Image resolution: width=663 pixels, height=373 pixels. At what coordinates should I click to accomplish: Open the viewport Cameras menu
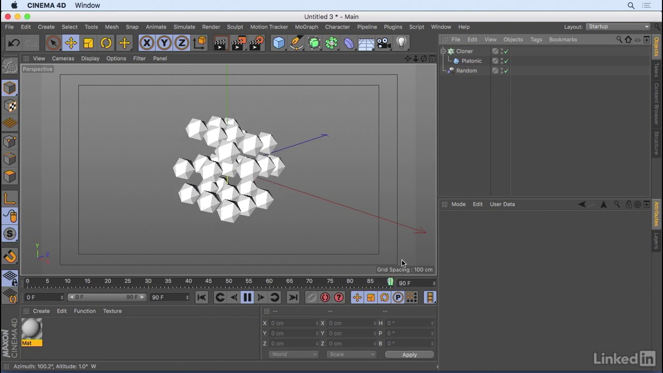(63, 59)
